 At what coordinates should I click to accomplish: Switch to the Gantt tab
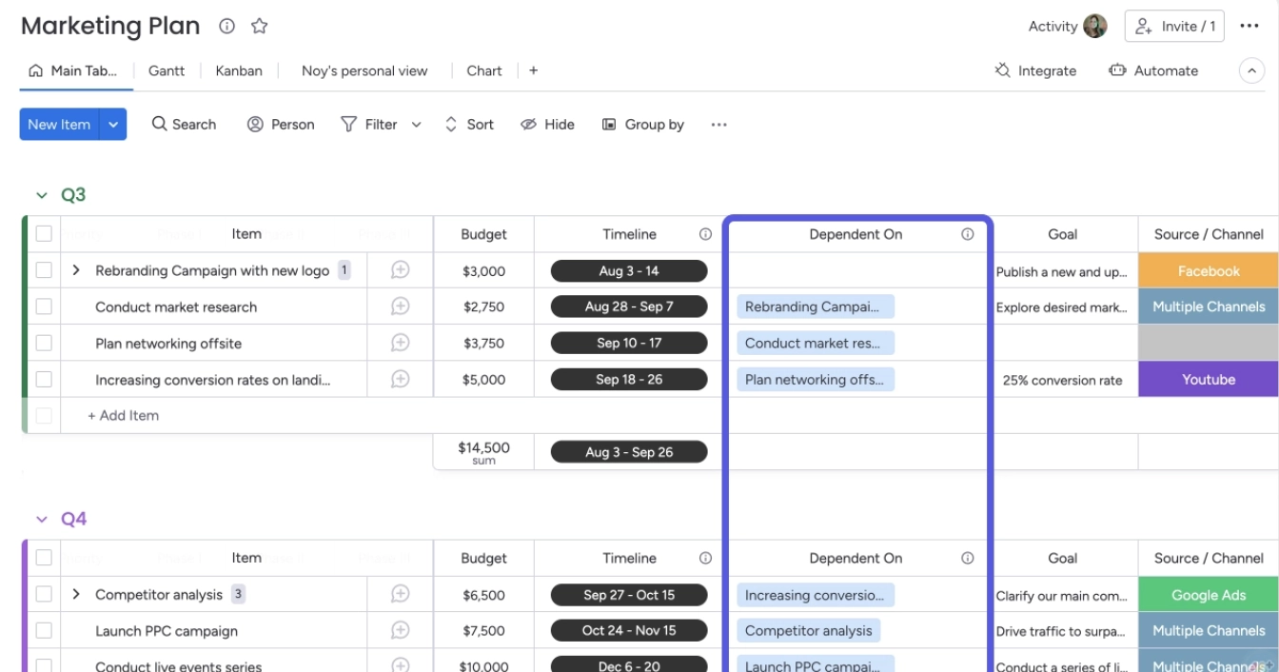[167, 70]
